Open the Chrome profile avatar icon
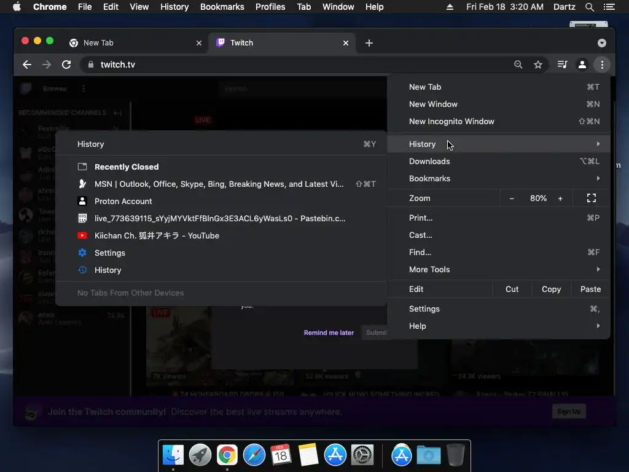629x472 pixels. [x=582, y=65]
